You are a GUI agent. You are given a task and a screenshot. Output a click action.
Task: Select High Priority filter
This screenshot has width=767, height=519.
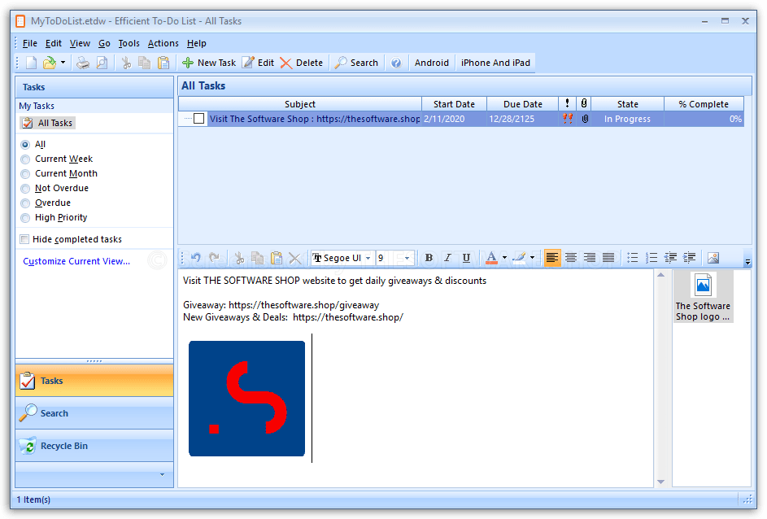[25, 218]
